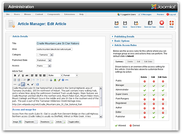Click Apply icon in toolbar
This screenshot has width=182, height=135.
[117, 24]
